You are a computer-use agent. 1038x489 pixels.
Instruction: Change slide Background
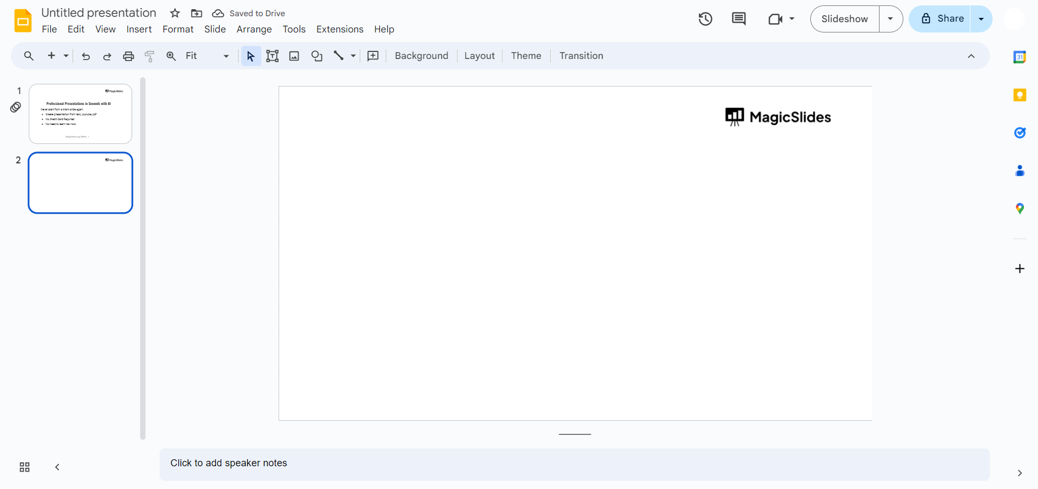click(421, 56)
